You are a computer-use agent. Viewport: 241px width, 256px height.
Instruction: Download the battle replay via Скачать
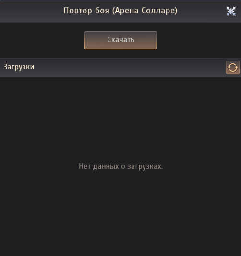(x=120, y=40)
